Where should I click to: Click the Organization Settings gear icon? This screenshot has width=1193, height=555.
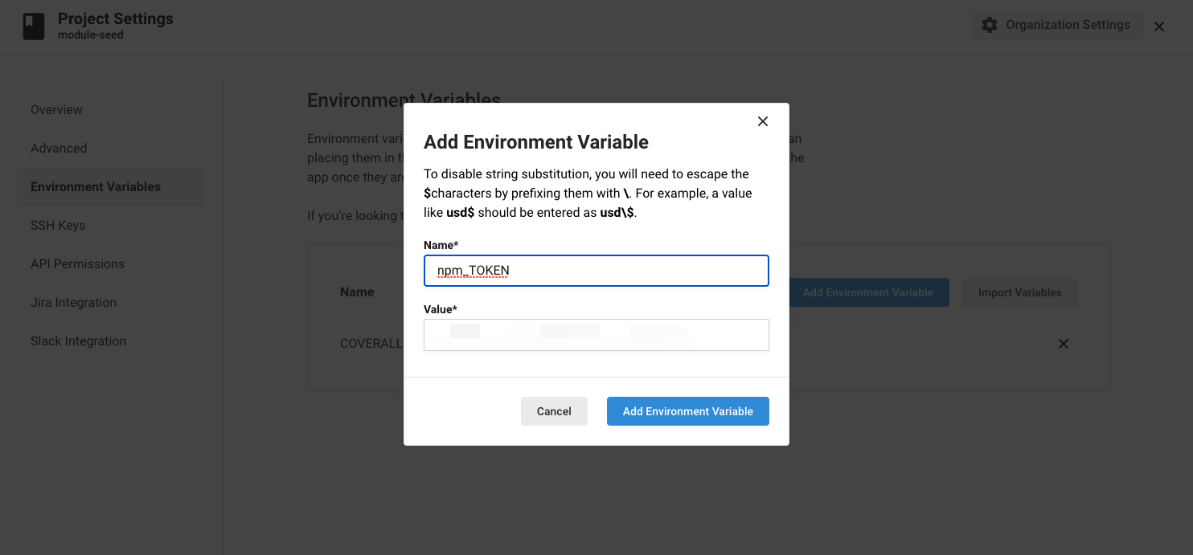pos(990,25)
